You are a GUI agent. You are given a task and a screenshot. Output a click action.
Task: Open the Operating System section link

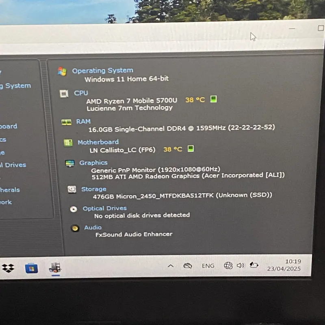103,70
